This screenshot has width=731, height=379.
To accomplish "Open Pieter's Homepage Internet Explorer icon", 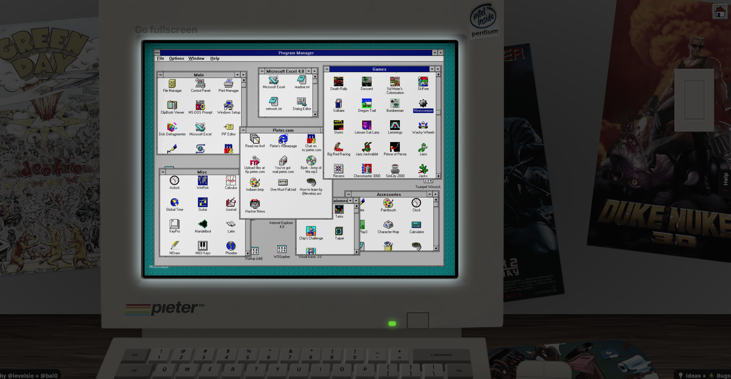I will coord(283,139).
